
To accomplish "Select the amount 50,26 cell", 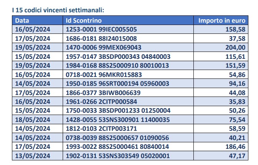I will point(221,110).
